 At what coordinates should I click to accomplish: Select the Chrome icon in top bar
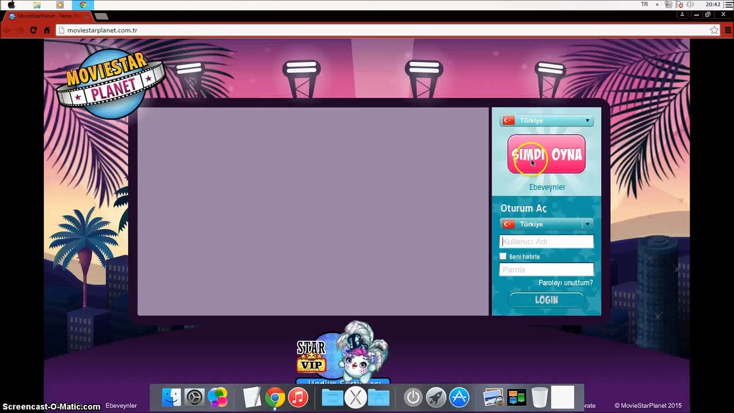coord(83,5)
